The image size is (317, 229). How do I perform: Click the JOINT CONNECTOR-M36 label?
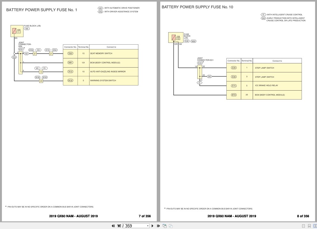pos(25,44)
